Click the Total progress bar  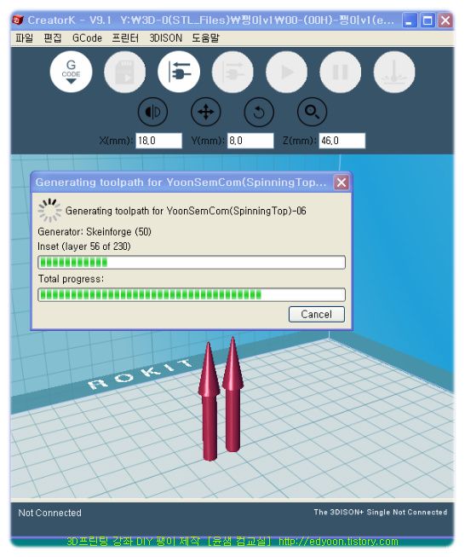click(x=192, y=294)
